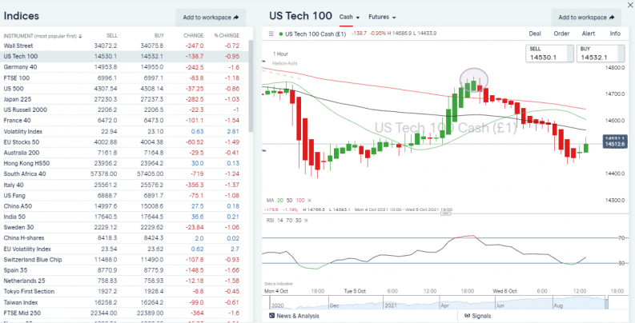Select the FTSE 100 row
The image size is (635, 323).
click(x=123, y=78)
